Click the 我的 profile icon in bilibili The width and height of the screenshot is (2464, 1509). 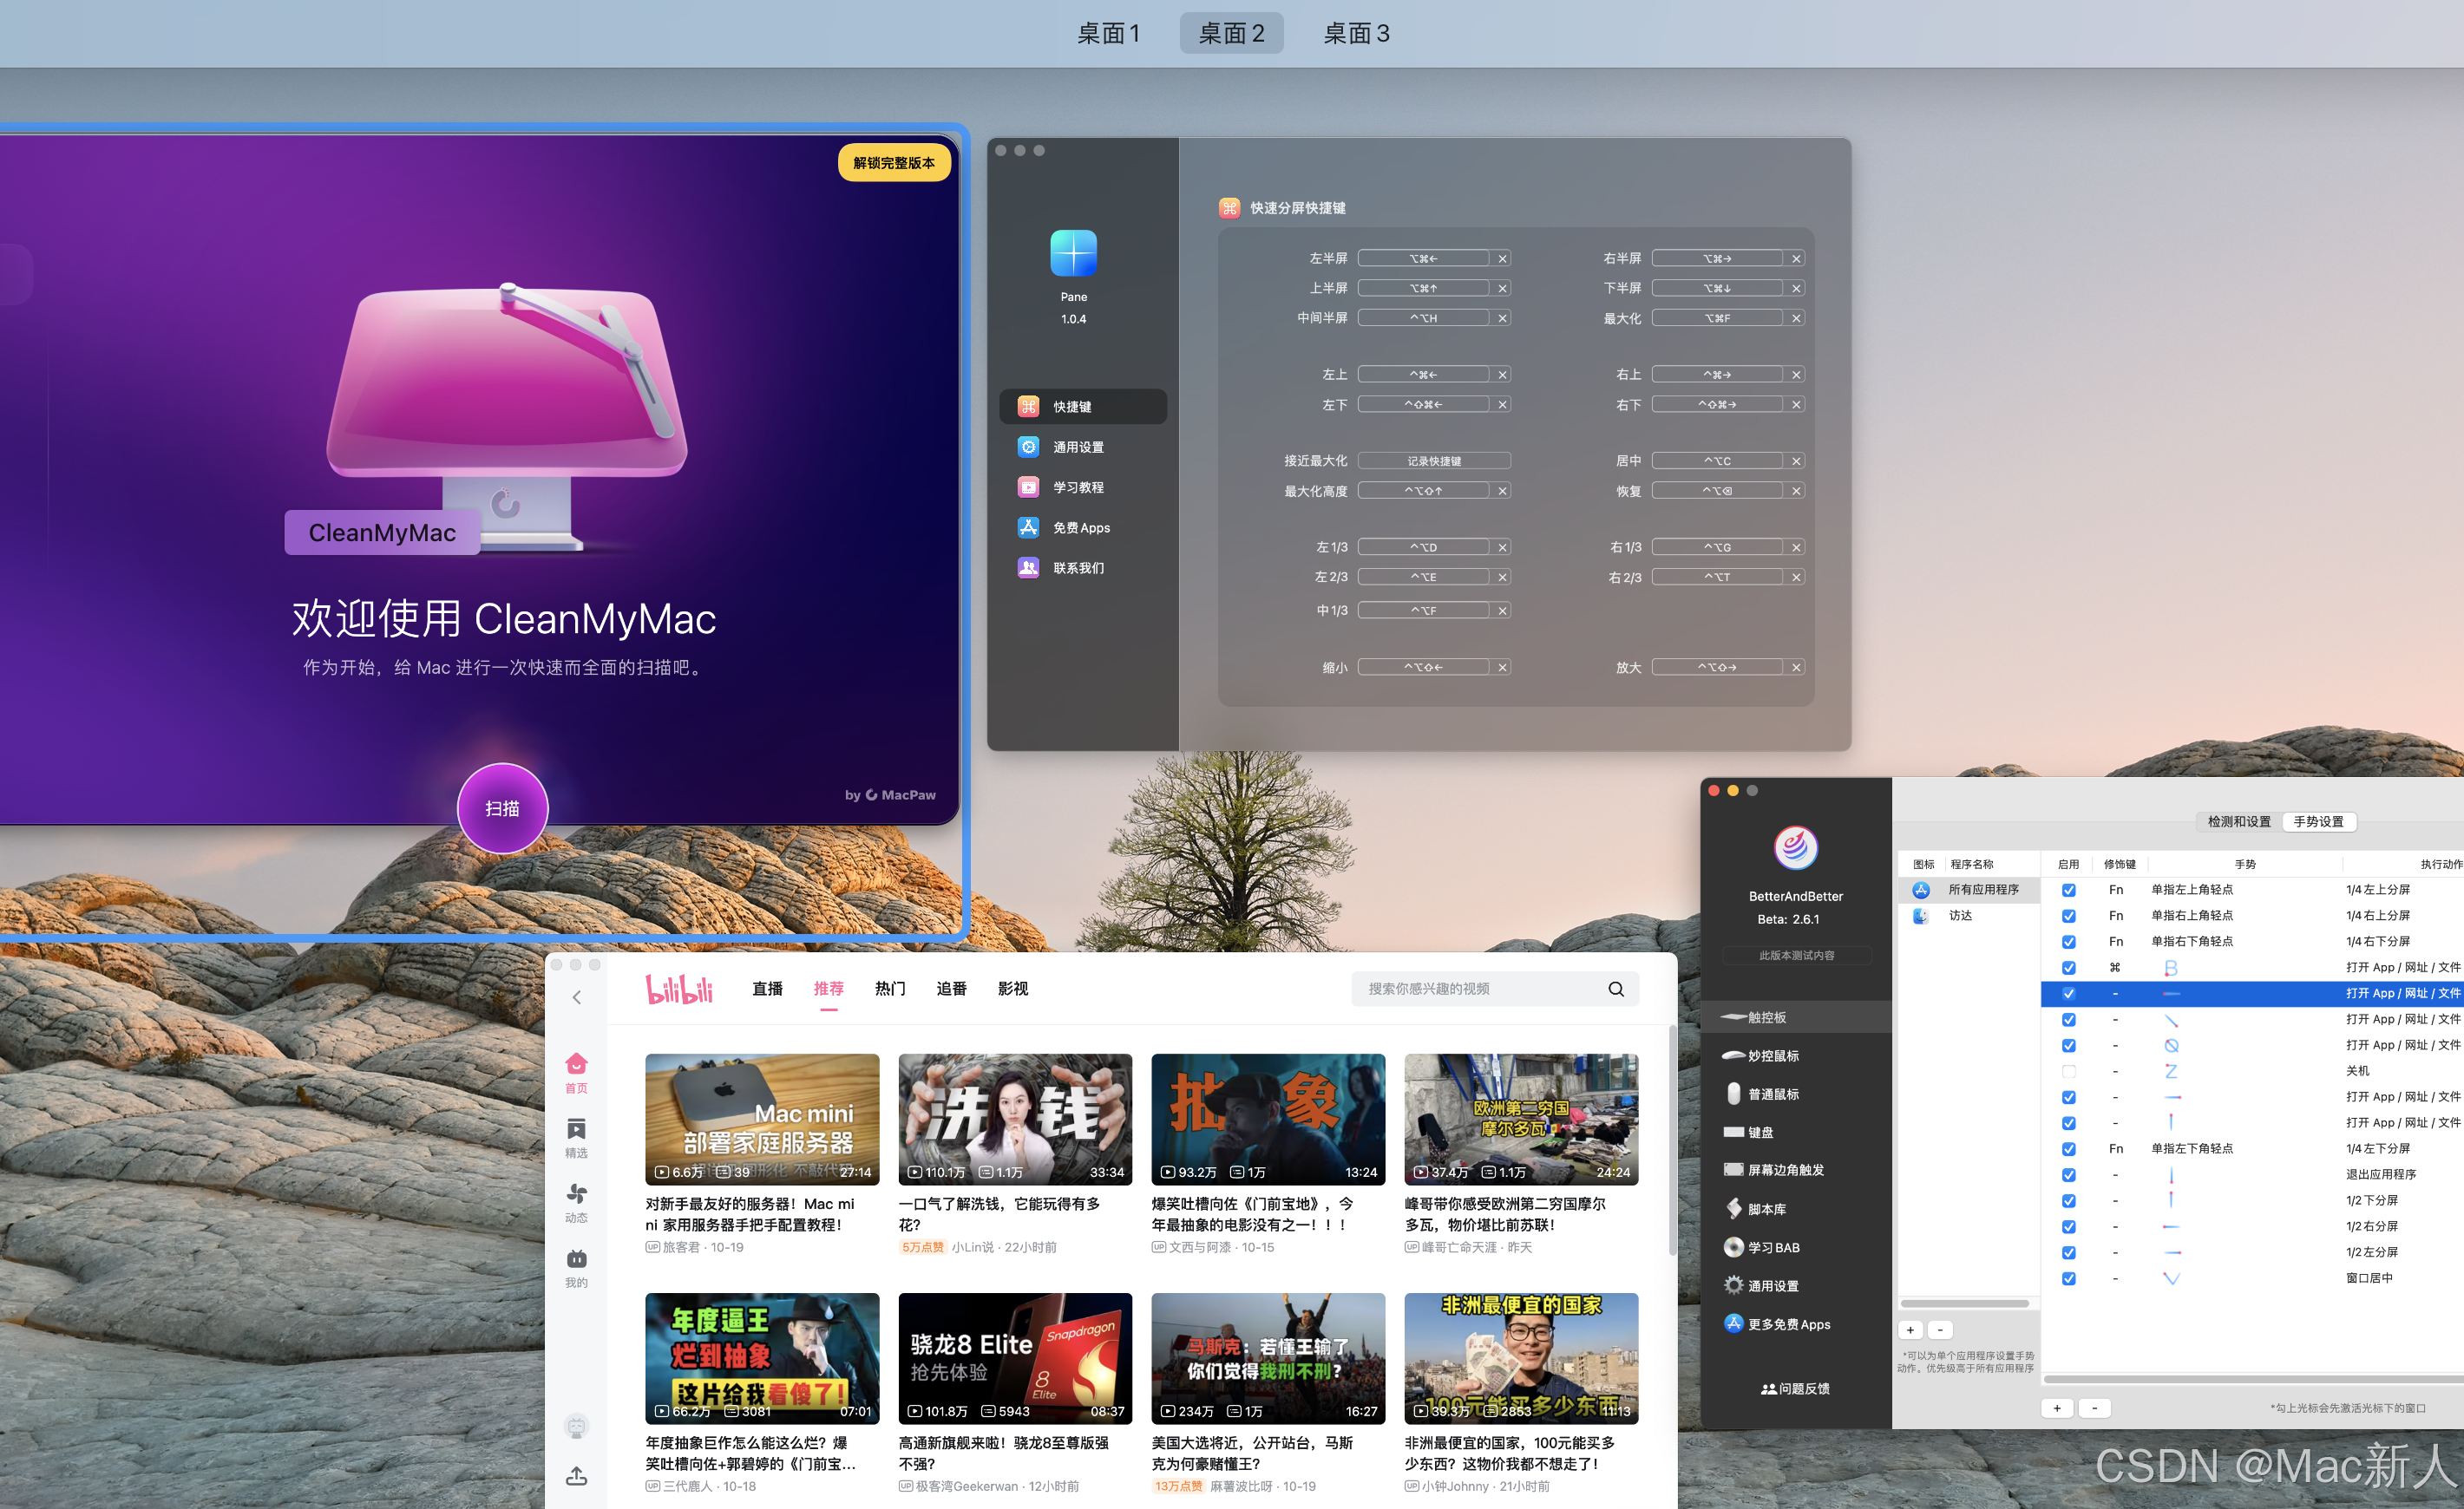pos(576,1260)
